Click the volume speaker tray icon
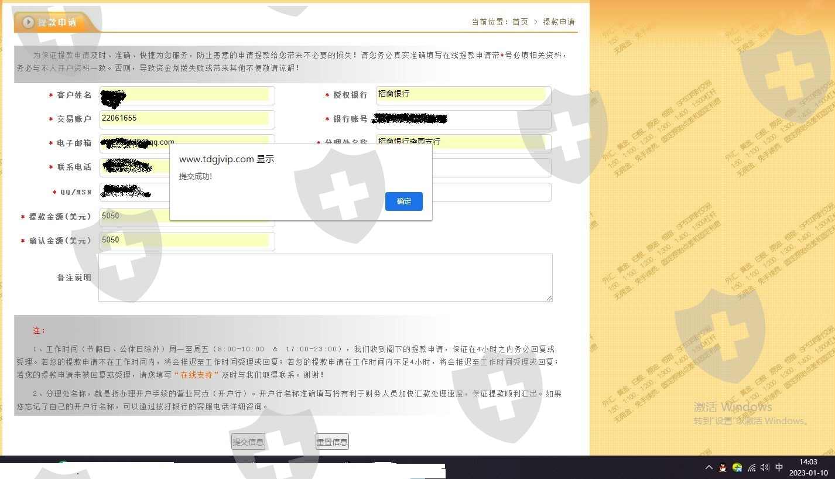 pos(765,467)
